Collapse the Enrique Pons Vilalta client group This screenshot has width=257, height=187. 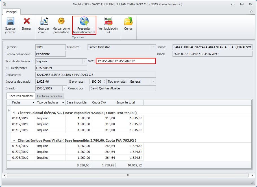pyautogui.click(x=14, y=140)
